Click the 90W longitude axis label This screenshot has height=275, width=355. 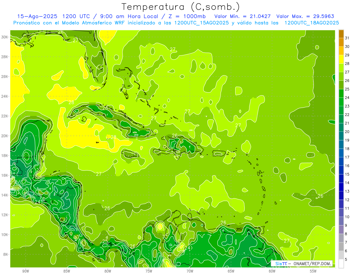[x=25, y=271]
